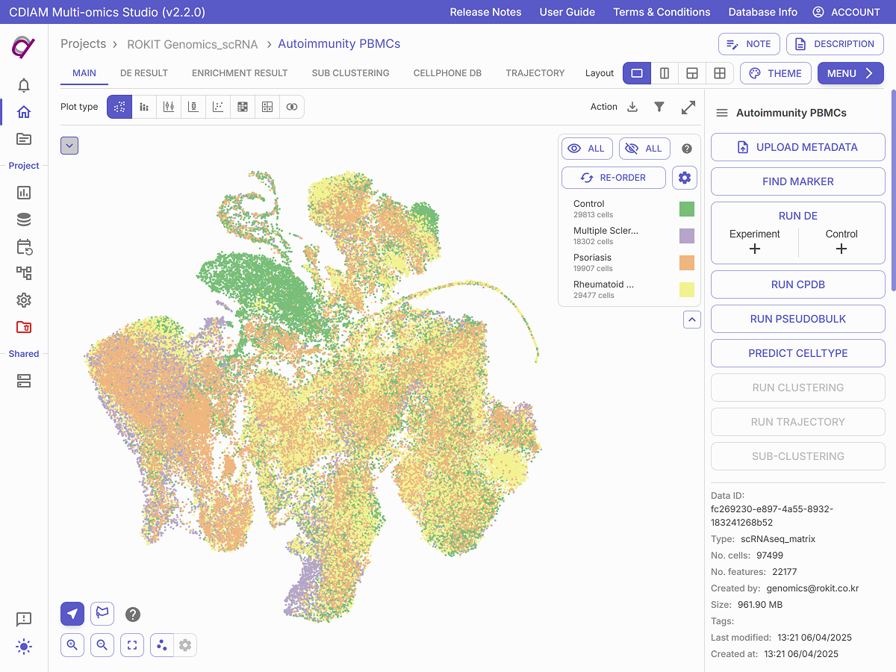Open the notifications bell in the sidebar
896x672 pixels.
tap(24, 85)
